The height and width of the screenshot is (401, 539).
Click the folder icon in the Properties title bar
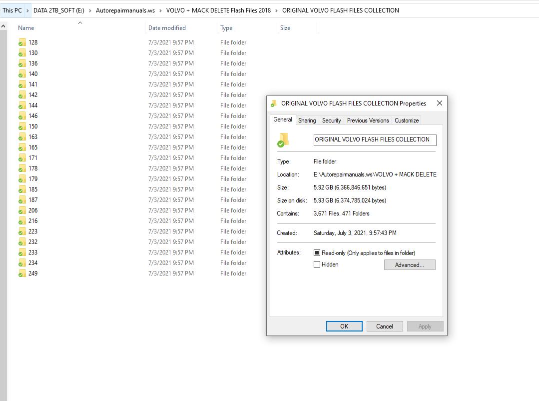tap(273, 103)
